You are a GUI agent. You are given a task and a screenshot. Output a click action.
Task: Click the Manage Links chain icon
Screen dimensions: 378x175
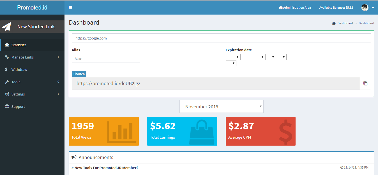click(7, 57)
